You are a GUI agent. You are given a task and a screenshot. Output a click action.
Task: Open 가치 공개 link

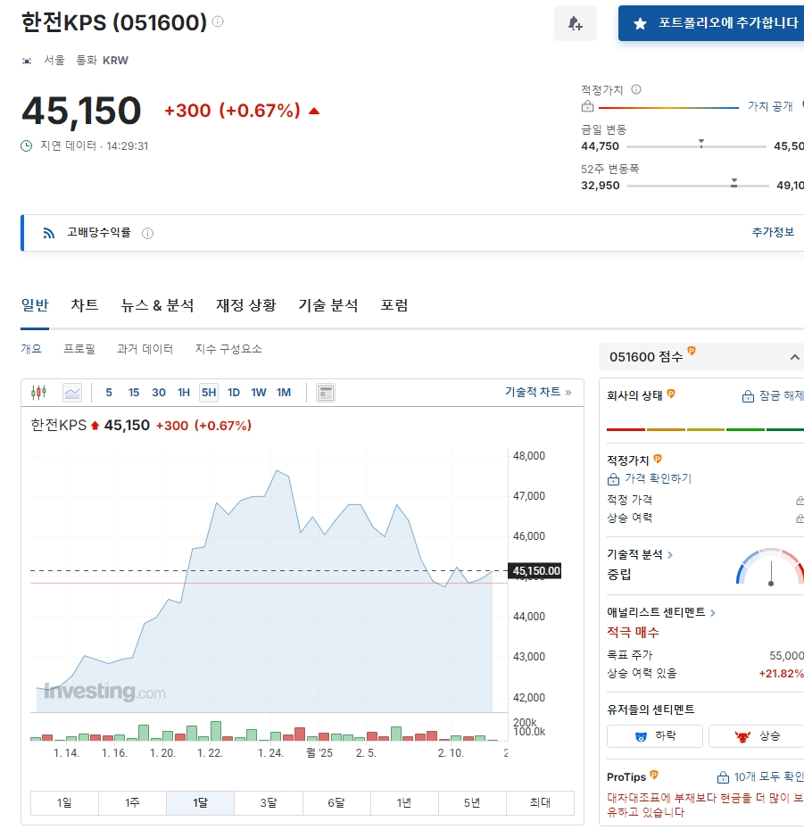[x=770, y=106]
